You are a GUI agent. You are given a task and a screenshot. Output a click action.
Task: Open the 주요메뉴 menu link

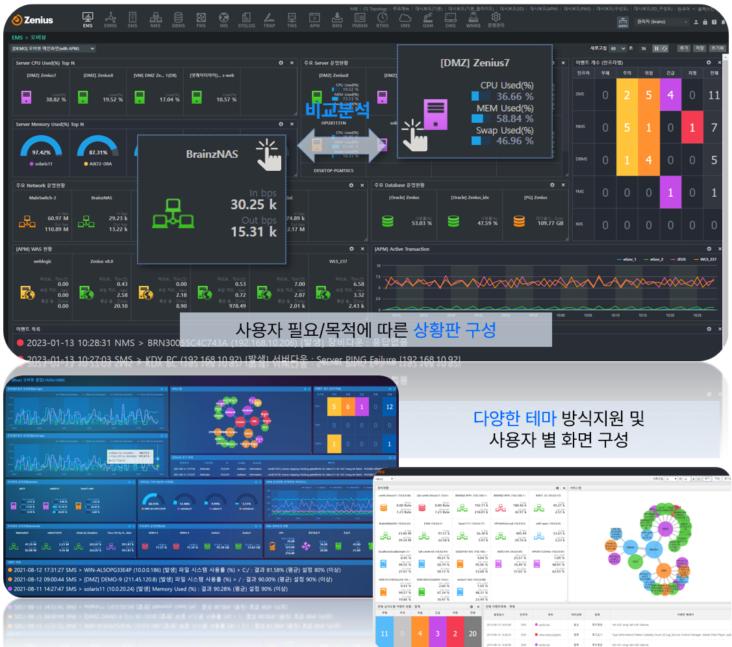pos(401,8)
